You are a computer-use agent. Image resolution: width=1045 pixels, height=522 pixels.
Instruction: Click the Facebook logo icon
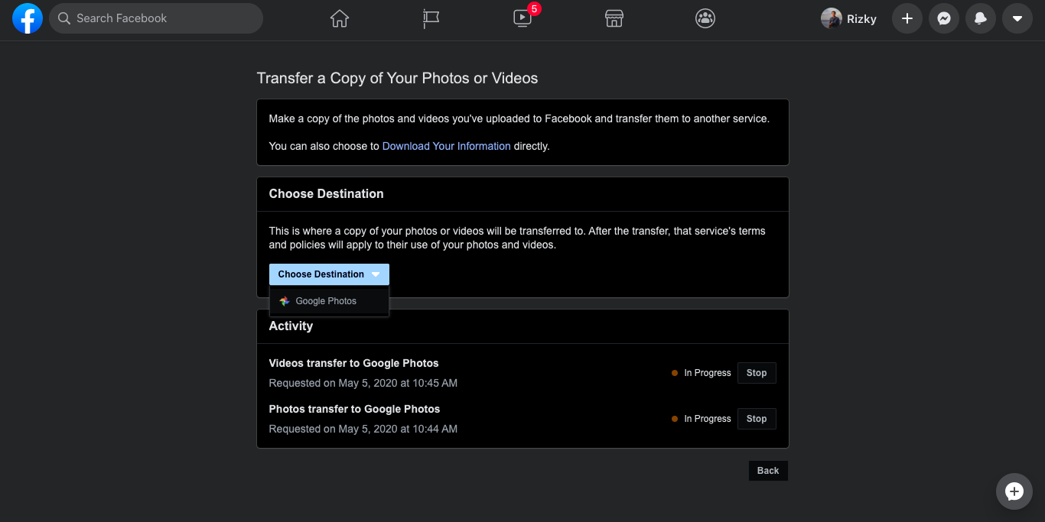[x=28, y=18]
